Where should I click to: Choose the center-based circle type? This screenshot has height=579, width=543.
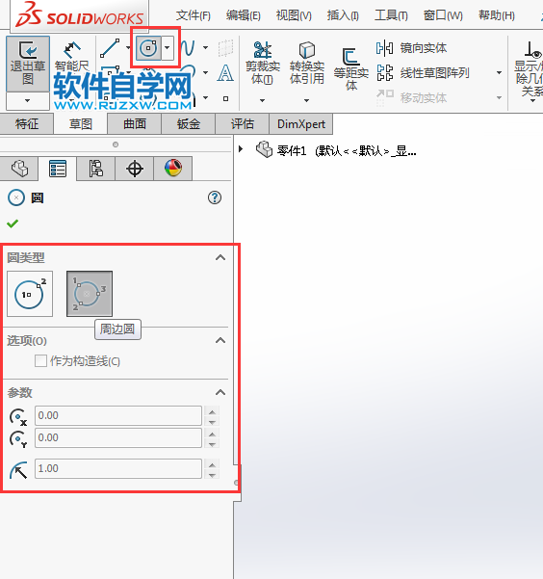(x=30, y=294)
